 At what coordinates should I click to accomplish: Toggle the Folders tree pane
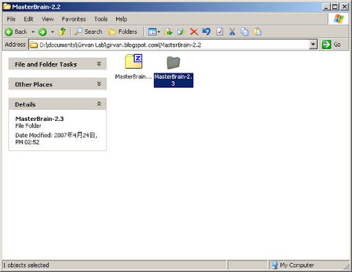click(x=122, y=32)
